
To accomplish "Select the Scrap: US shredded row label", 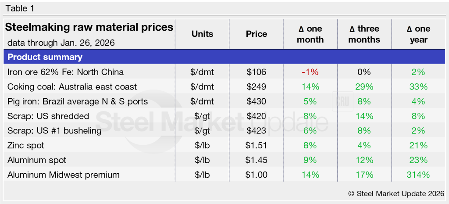I will click(x=48, y=116).
